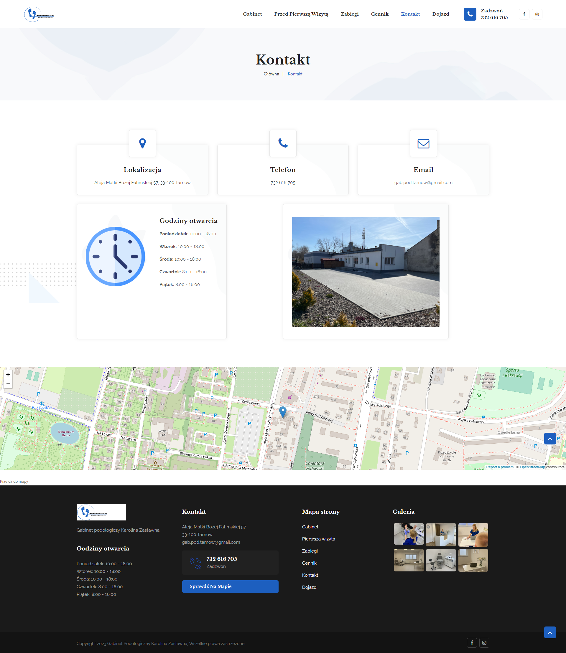Click the location pin icon above Lokalizacja
This screenshot has height=653, width=566.
coord(142,143)
